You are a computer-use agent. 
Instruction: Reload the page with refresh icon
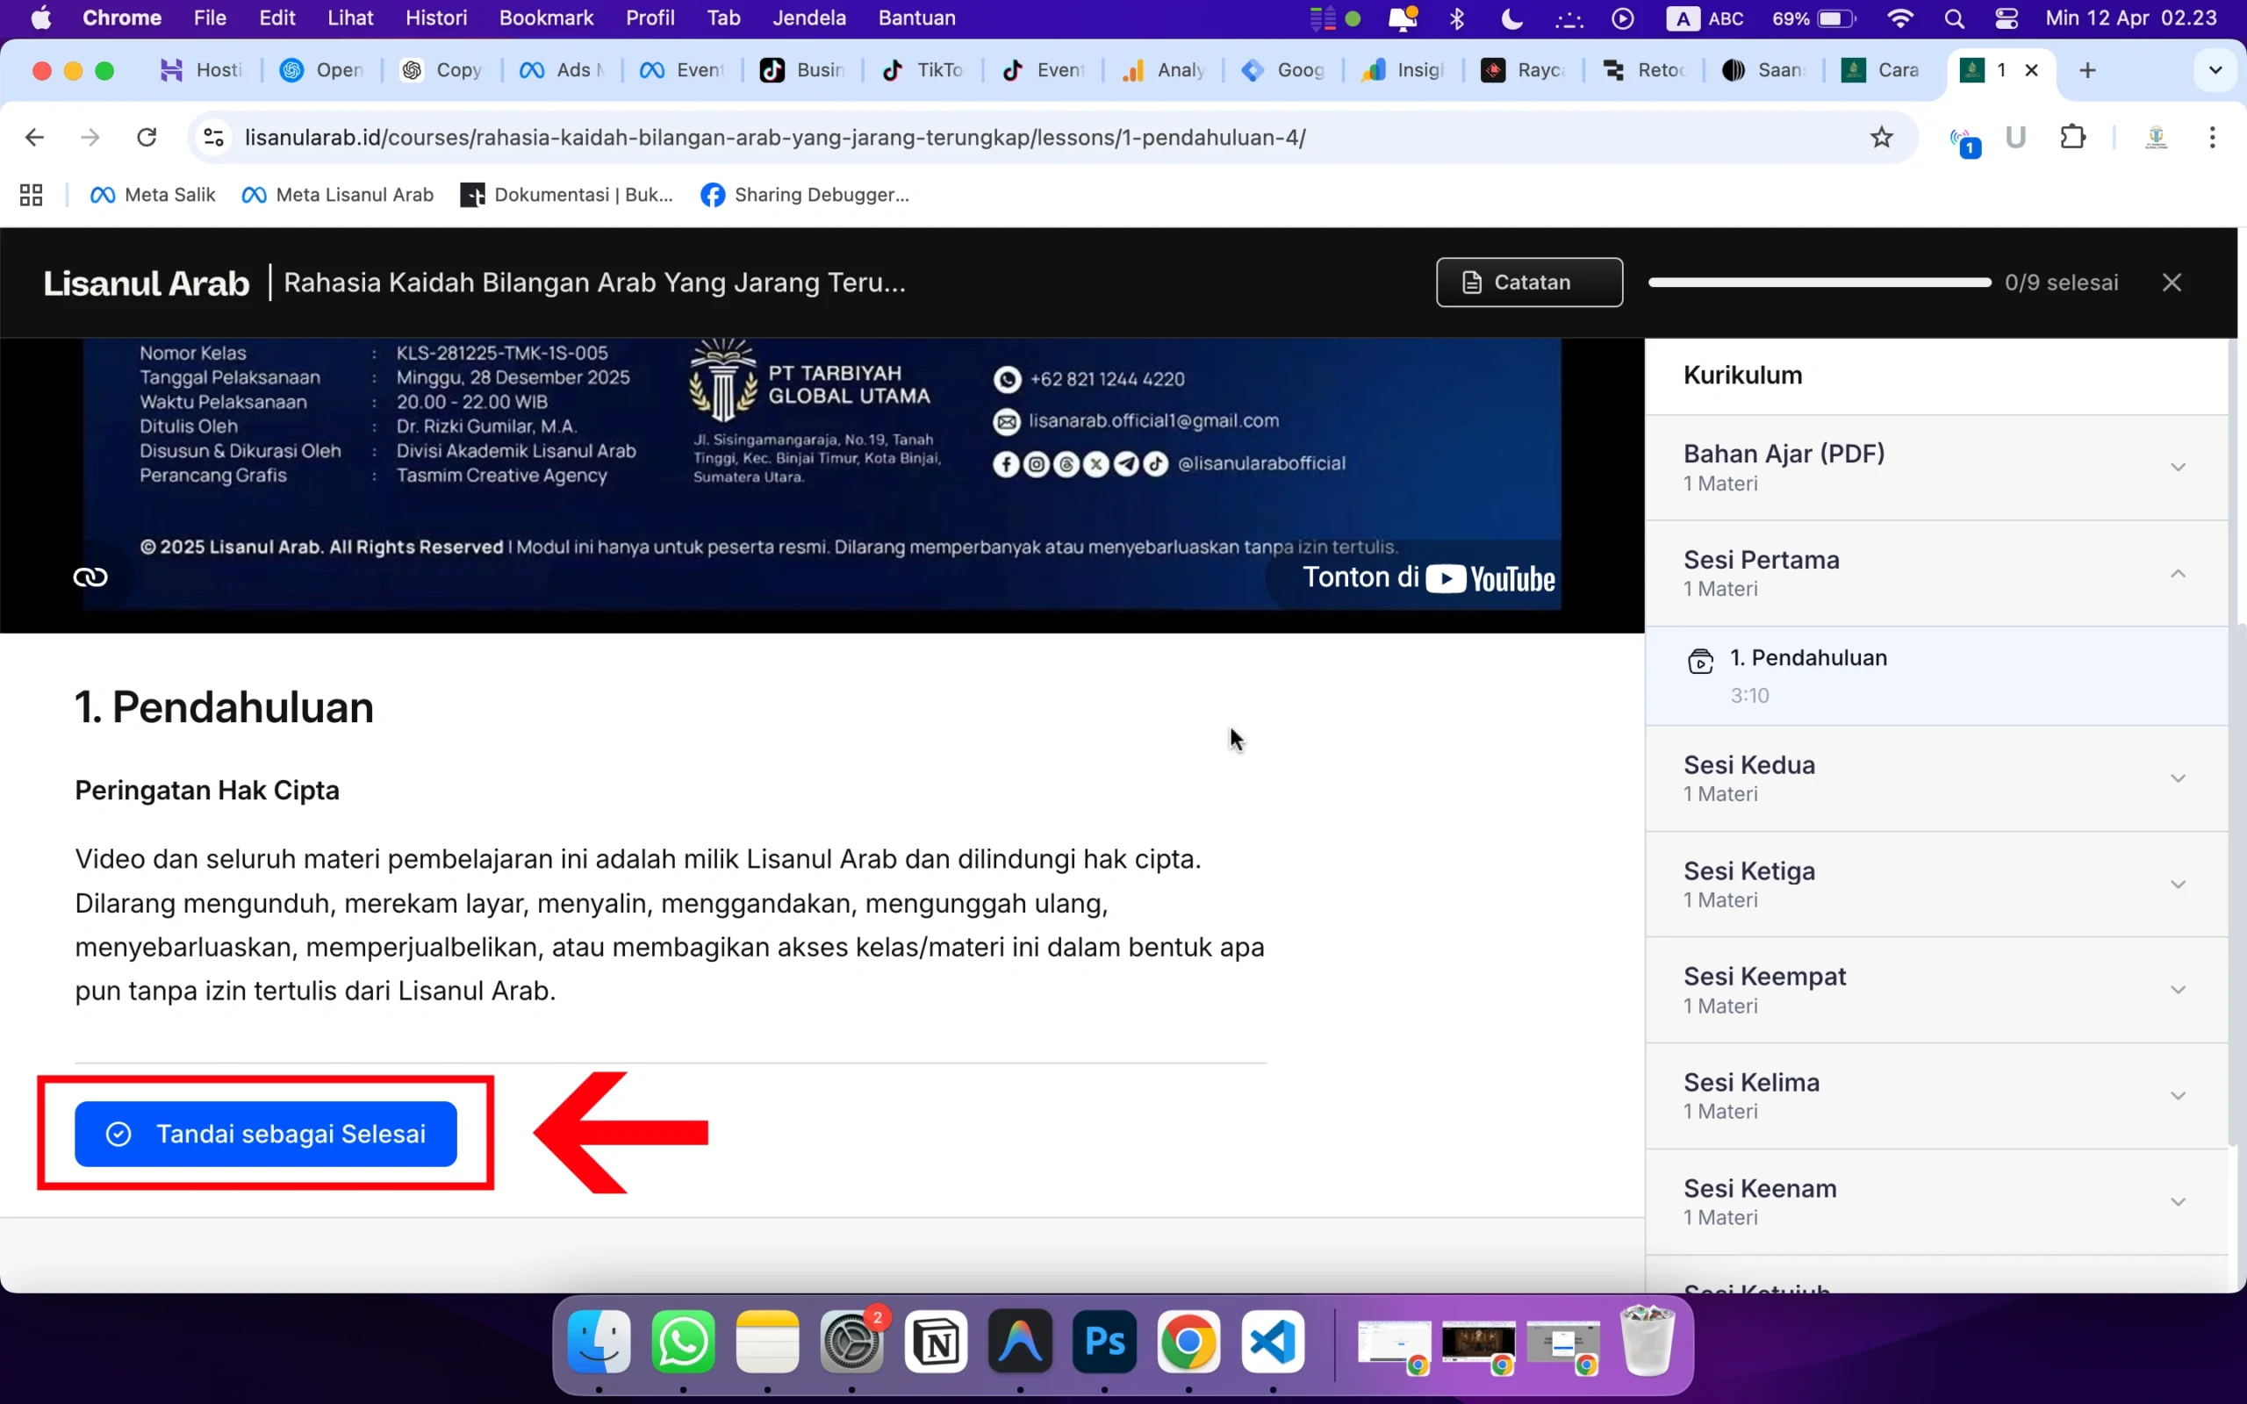click(x=147, y=138)
